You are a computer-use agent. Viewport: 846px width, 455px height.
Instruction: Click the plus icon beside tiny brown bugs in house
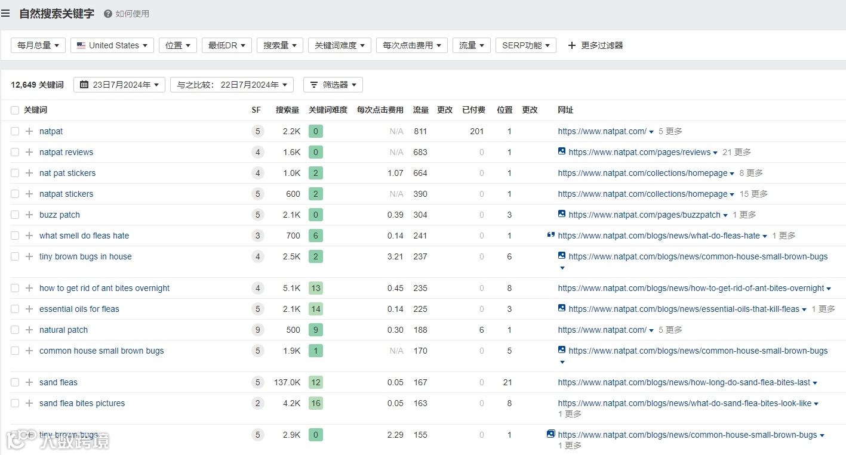(x=29, y=256)
